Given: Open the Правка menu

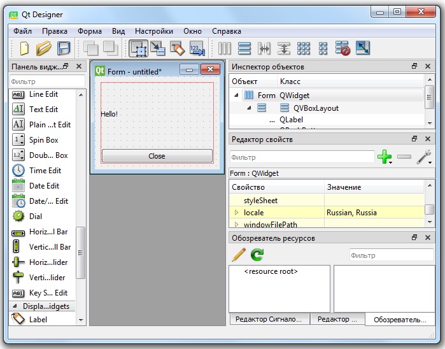Looking at the screenshot, I should pos(55,31).
